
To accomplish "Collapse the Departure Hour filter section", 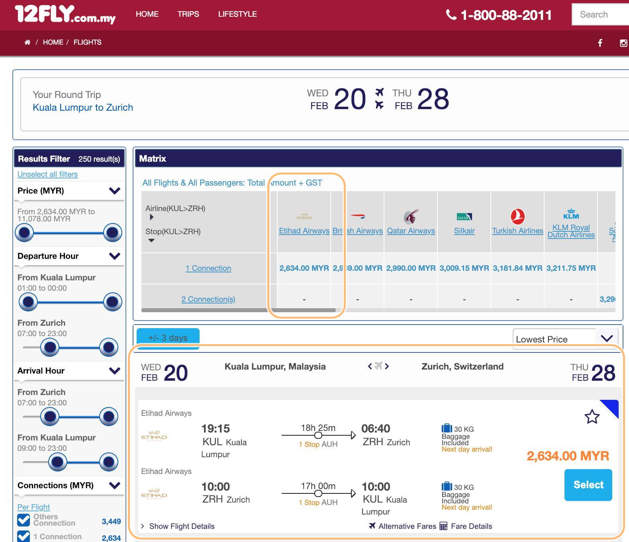I will point(114,256).
